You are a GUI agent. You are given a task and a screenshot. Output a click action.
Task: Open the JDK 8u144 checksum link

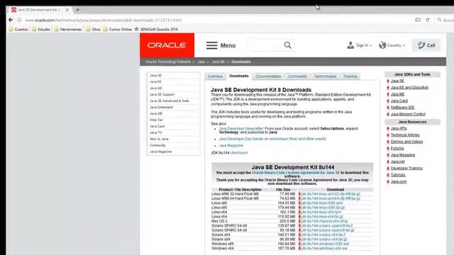click(x=239, y=153)
